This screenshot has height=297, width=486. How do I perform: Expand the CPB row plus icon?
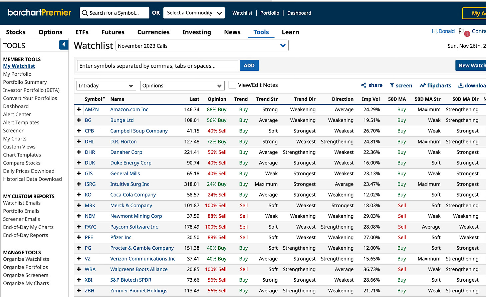point(79,131)
